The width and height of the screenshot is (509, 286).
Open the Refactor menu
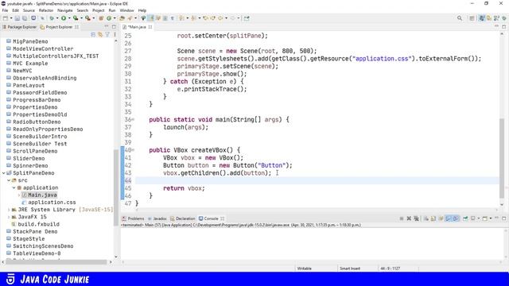coord(46,10)
